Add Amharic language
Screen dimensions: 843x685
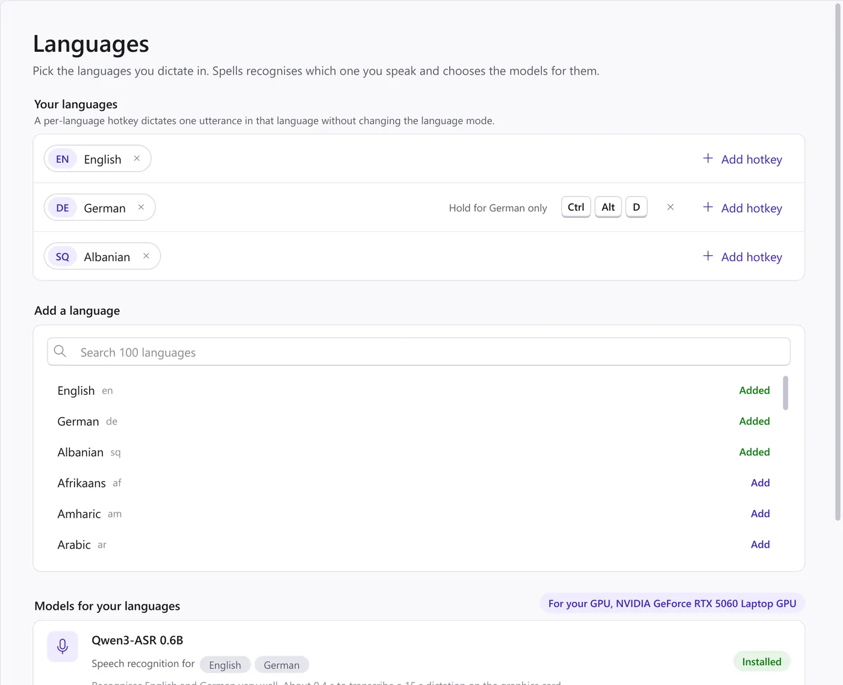(760, 513)
